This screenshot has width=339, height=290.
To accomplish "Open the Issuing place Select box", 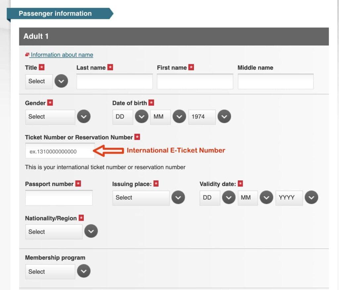I will (x=141, y=198).
